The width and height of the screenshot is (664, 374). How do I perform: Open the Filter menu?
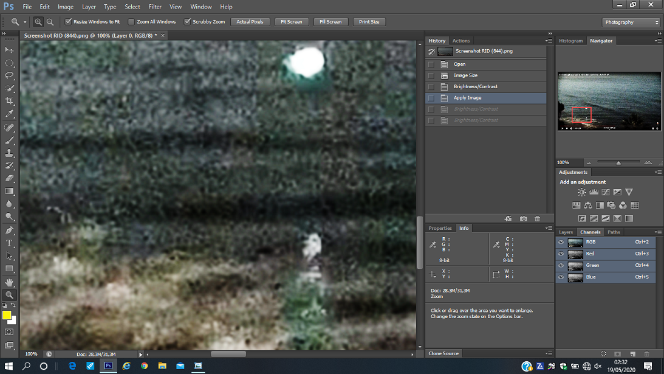click(x=155, y=7)
